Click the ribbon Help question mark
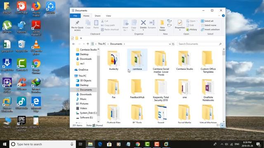264x148 pixels. tap(223, 16)
